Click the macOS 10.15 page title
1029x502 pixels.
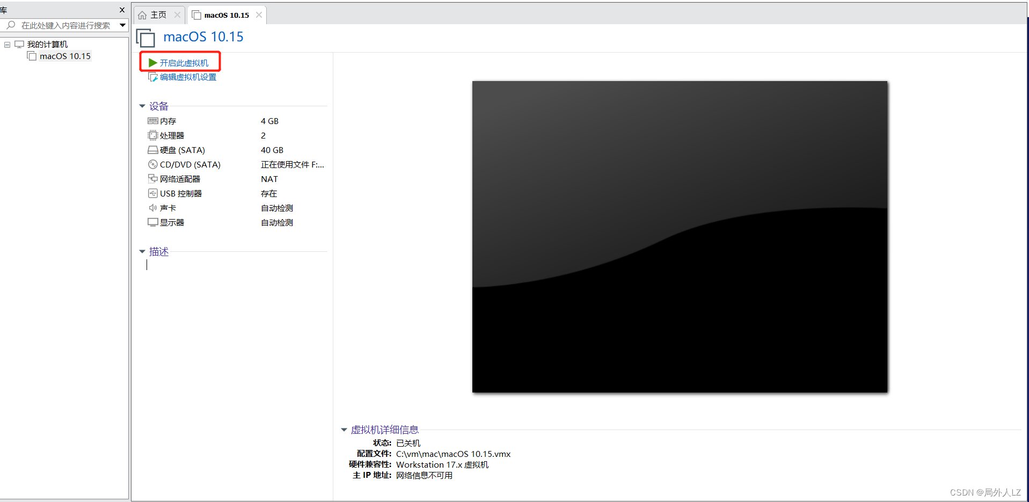tap(203, 37)
